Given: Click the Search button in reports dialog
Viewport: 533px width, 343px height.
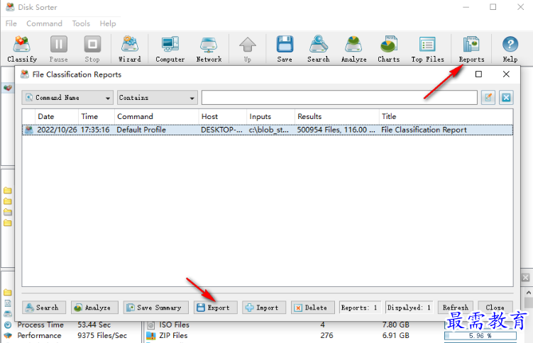Looking at the screenshot, I should [x=43, y=308].
